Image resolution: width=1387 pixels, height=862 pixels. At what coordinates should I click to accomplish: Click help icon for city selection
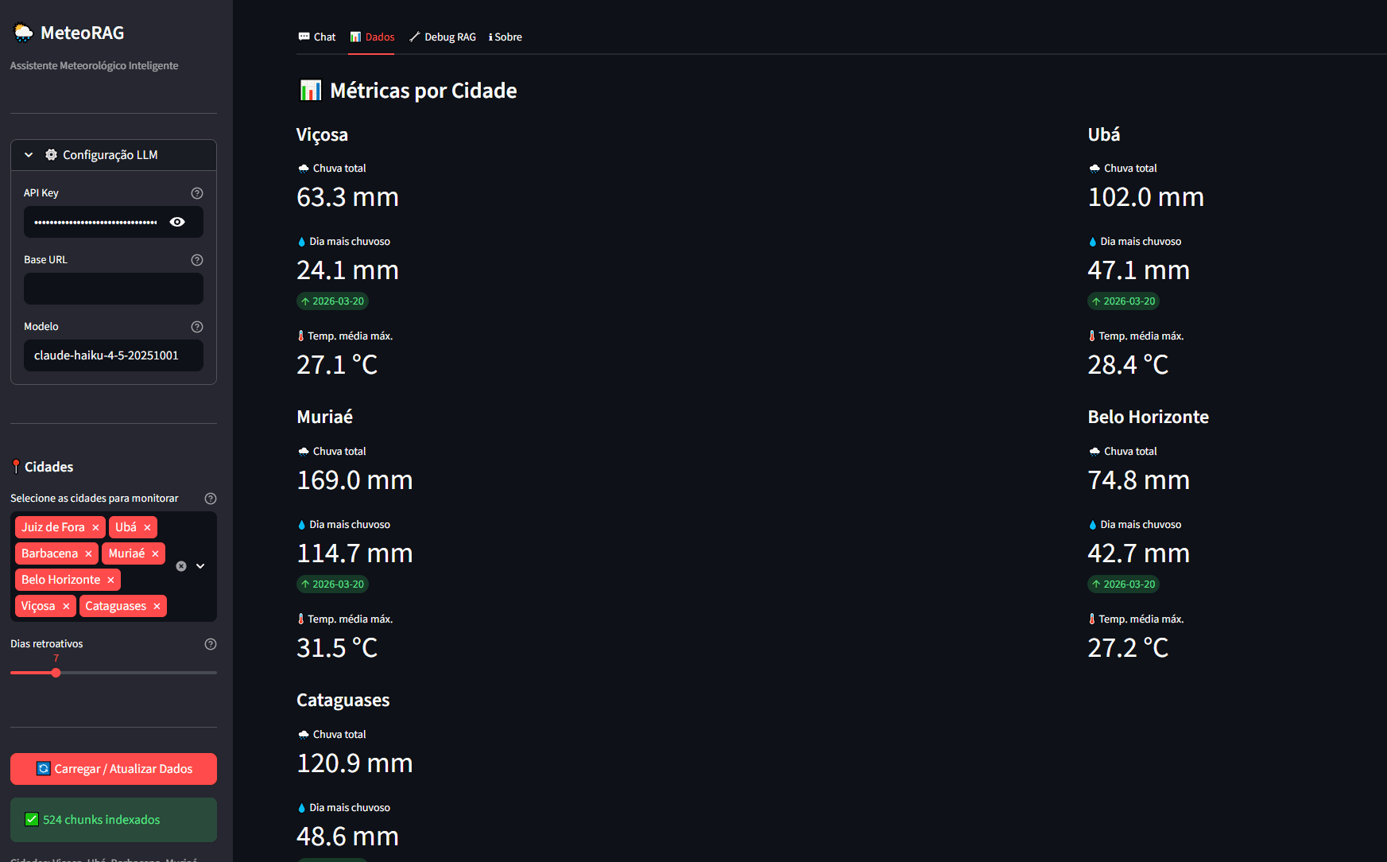coord(211,499)
